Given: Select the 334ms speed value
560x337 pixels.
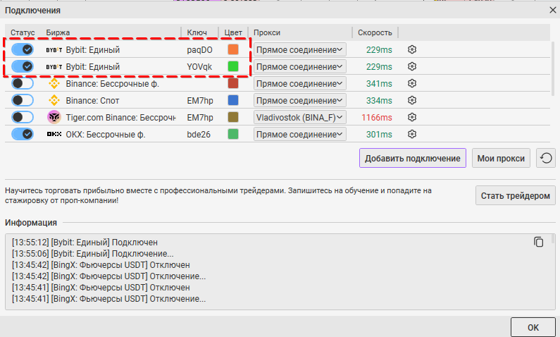Looking at the screenshot, I should pos(379,100).
